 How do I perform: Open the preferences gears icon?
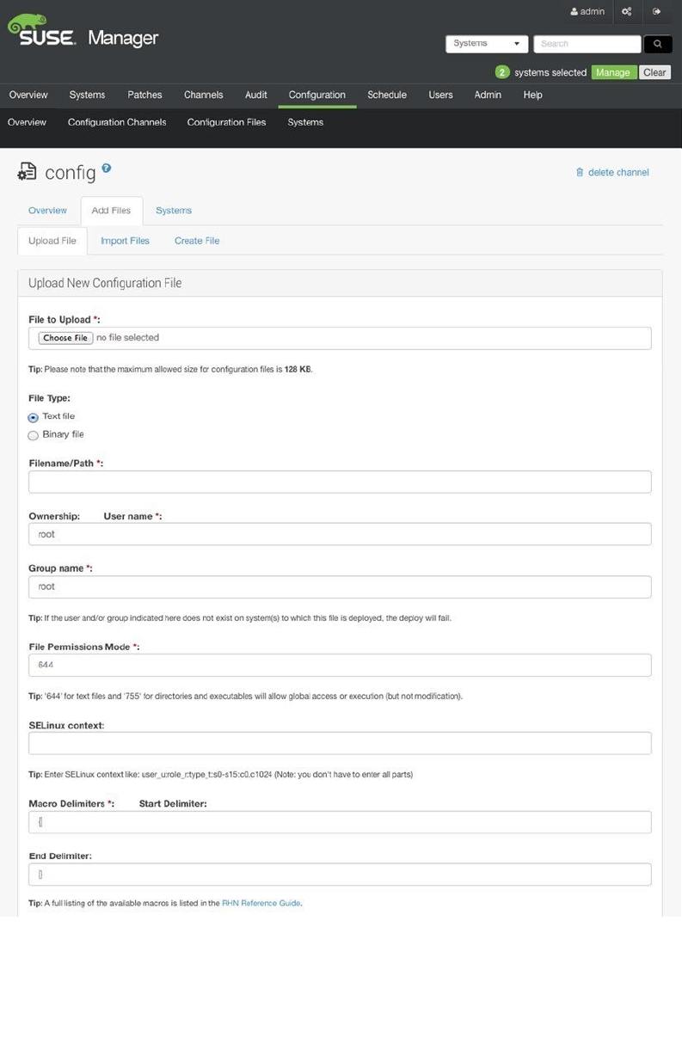click(627, 12)
